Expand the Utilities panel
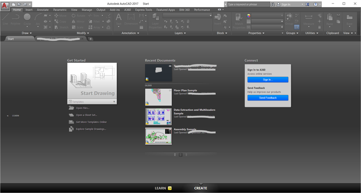This screenshot has width=361, height=193. click(312, 33)
